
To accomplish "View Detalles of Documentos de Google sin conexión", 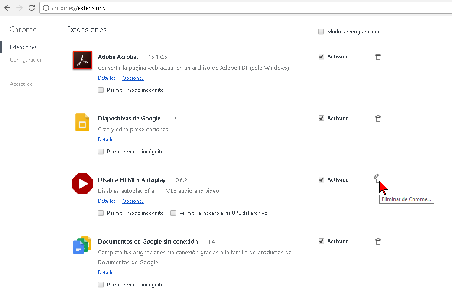I will (x=107, y=272).
